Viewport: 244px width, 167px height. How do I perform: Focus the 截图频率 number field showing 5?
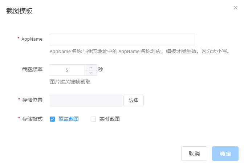(x=67, y=70)
